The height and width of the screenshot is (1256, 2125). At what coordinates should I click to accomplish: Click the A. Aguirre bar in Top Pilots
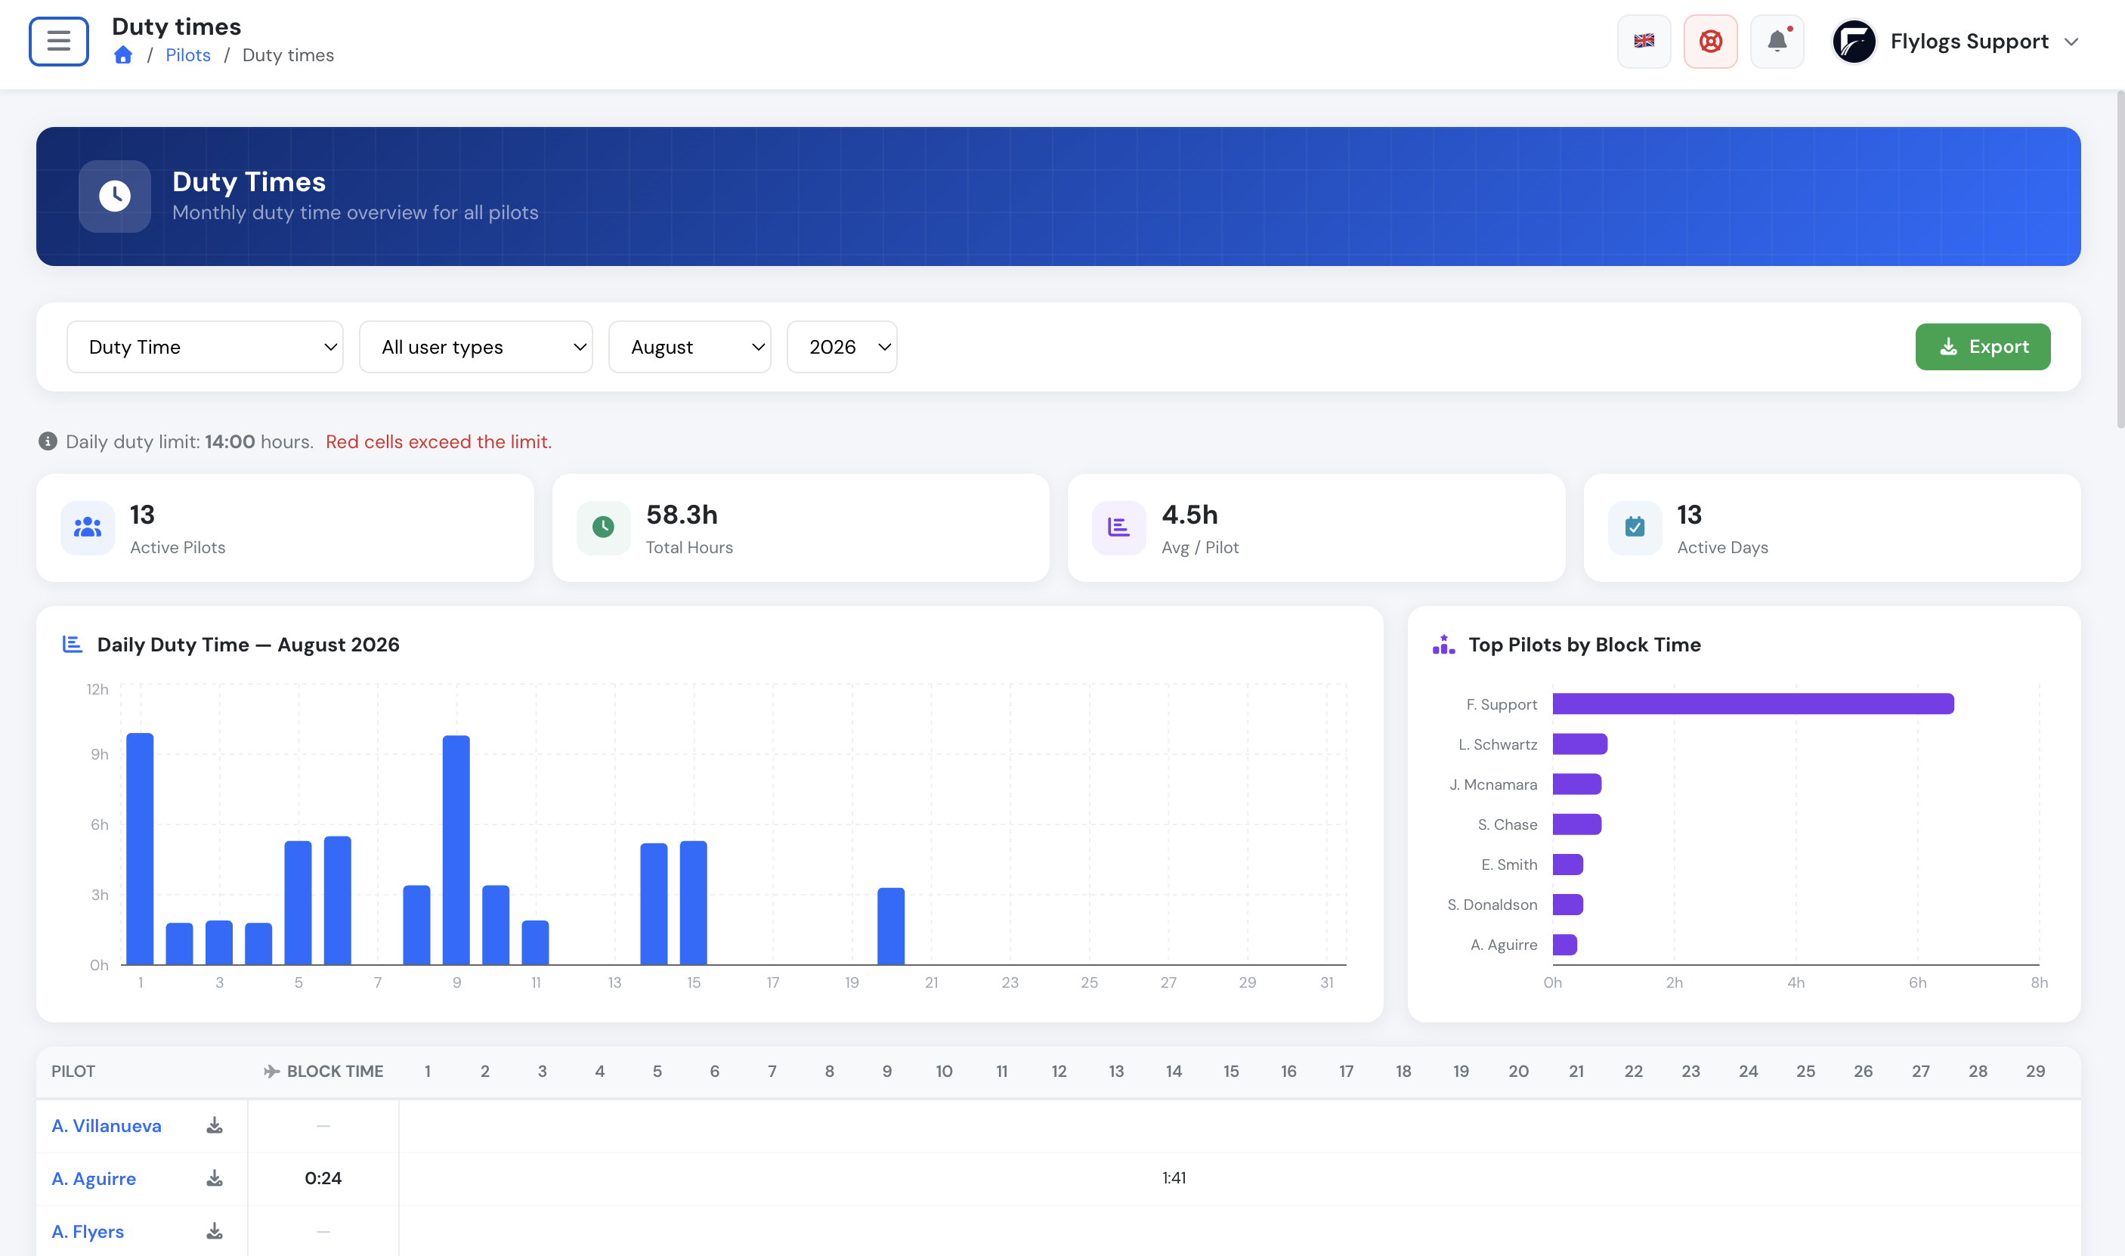pos(1565,945)
